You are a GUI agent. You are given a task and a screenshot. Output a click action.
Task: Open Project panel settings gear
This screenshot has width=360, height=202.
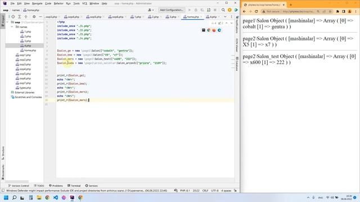[x=34, y=17]
